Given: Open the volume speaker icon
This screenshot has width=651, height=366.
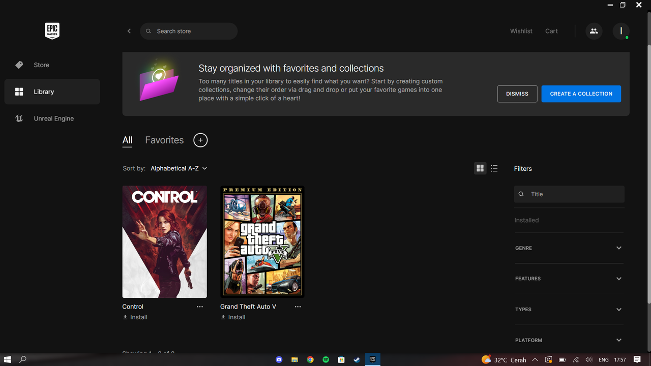Looking at the screenshot, I should point(588,360).
